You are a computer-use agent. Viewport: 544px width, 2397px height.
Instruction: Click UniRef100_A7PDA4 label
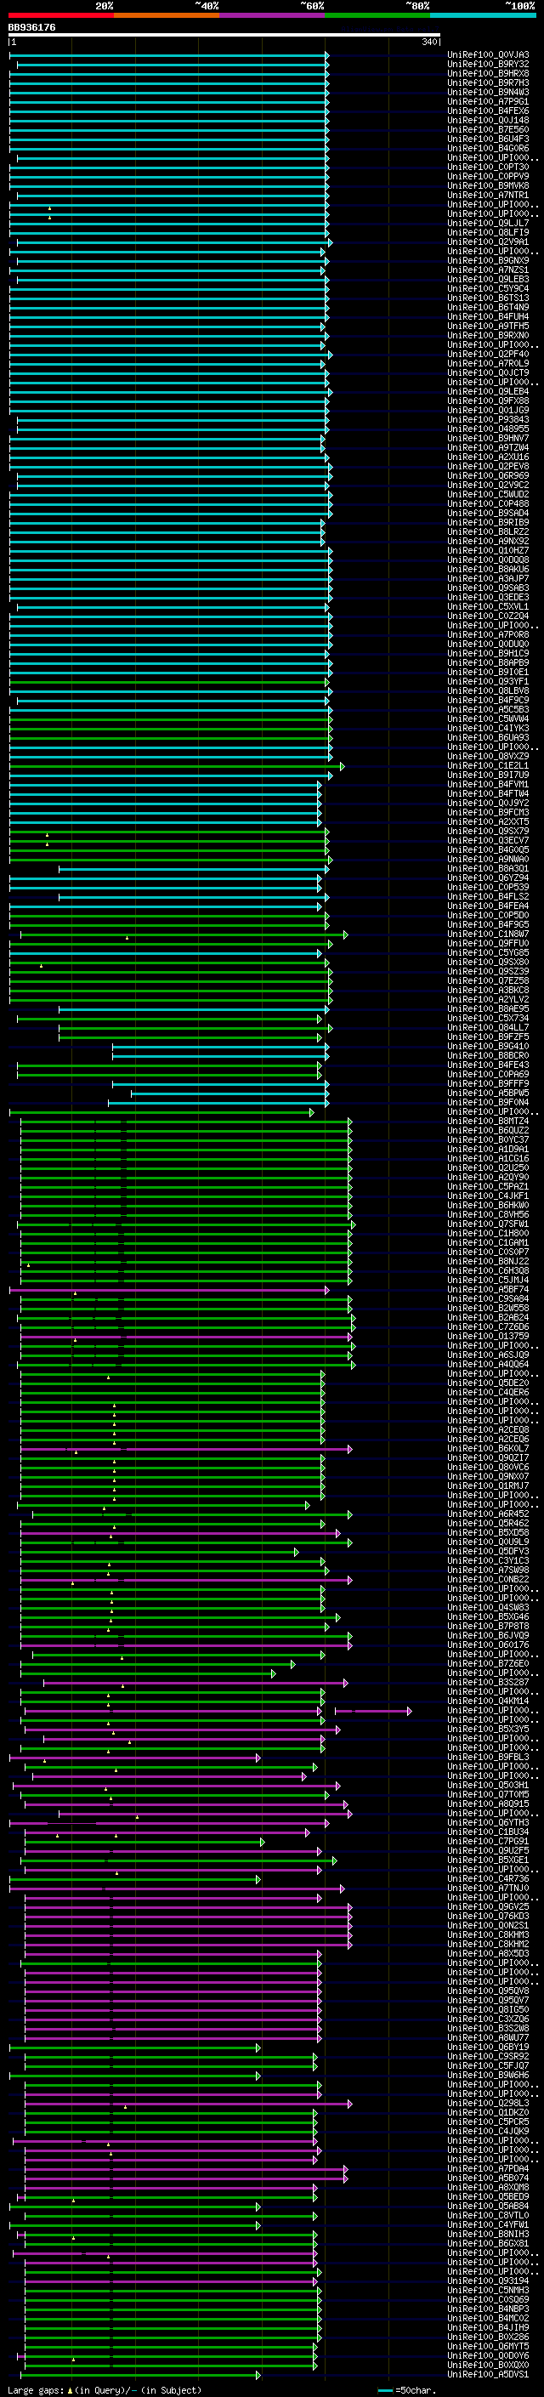[488, 2169]
